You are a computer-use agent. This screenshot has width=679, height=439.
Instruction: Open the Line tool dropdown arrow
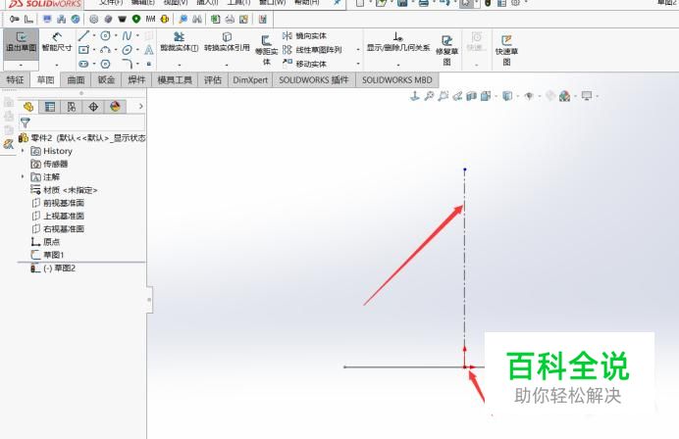pyautogui.click(x=94, y=36)
